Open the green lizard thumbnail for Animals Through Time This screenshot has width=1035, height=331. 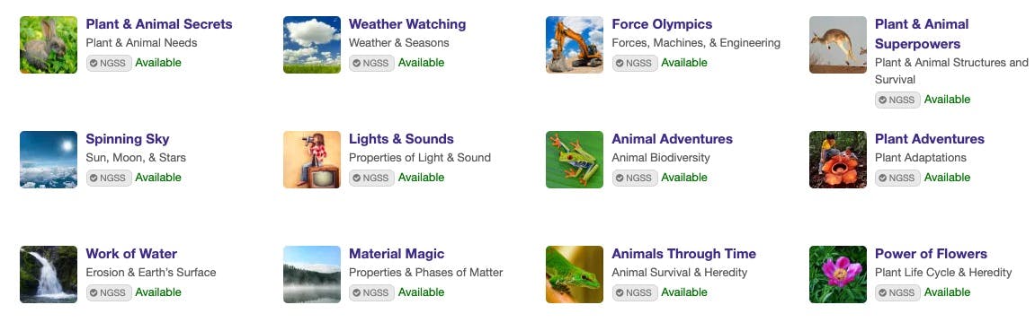coord(575,274)
